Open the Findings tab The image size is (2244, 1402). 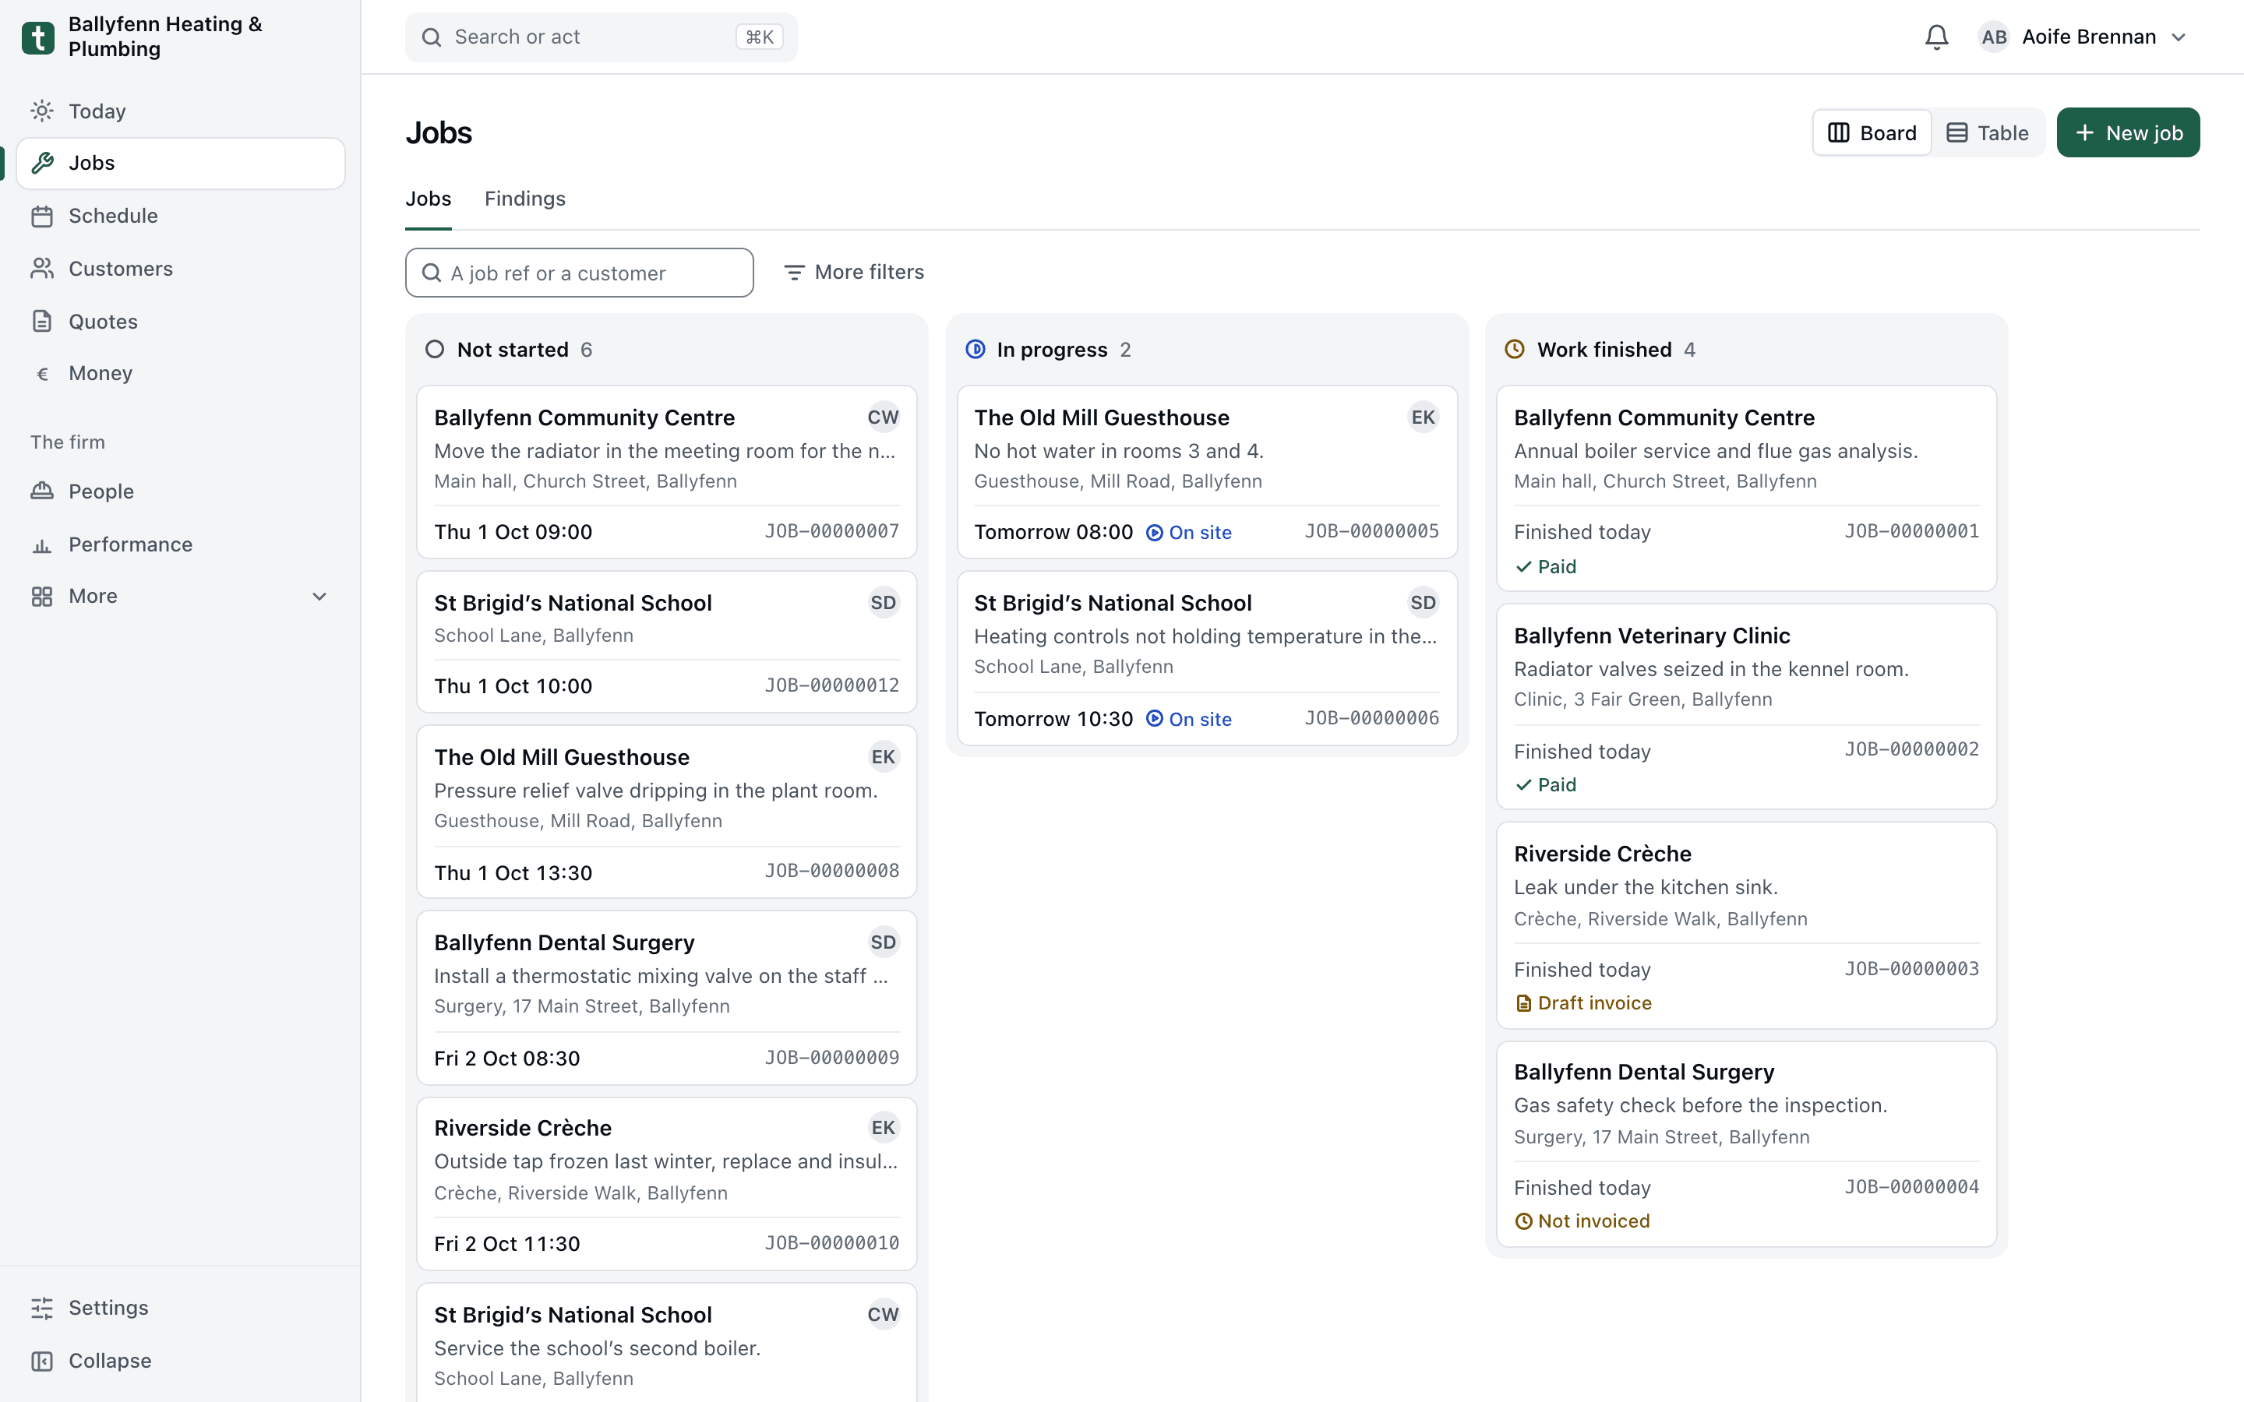pos(525,199)
